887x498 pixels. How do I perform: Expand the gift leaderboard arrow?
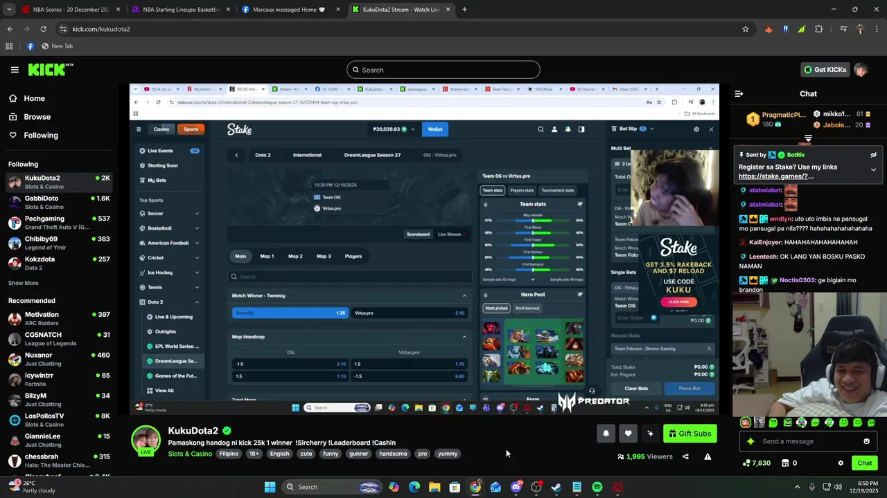808,138
